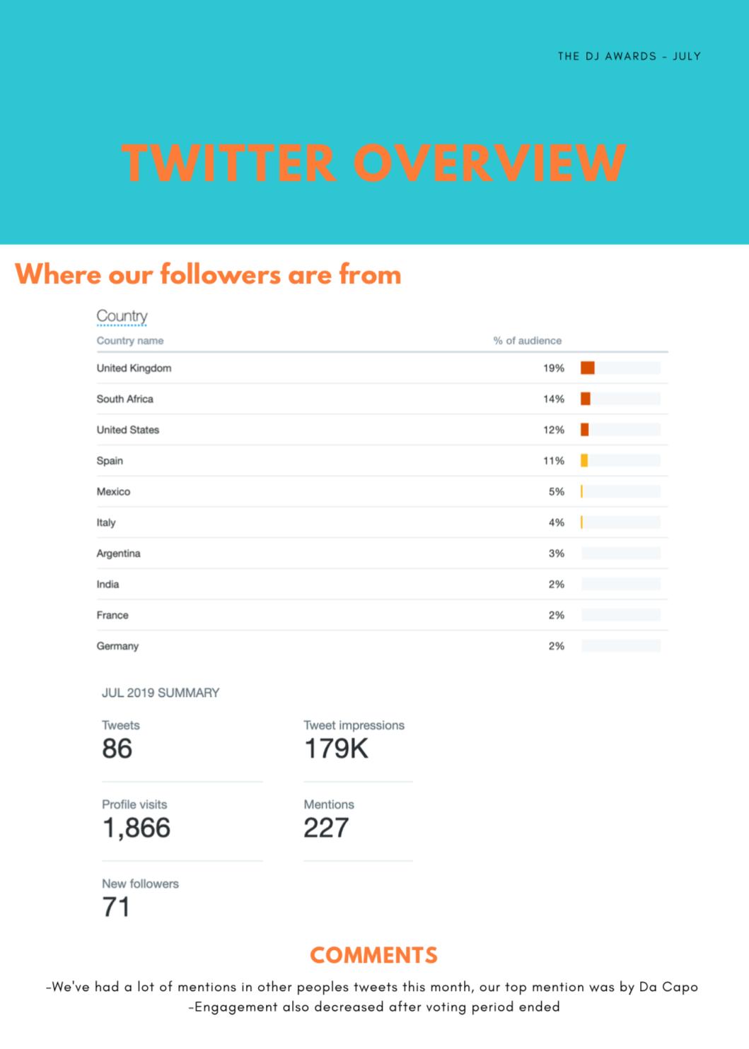The image size is (749, 1049).
Task: Click the Spain yellow percentage bar
Action: tap(584, 461)
